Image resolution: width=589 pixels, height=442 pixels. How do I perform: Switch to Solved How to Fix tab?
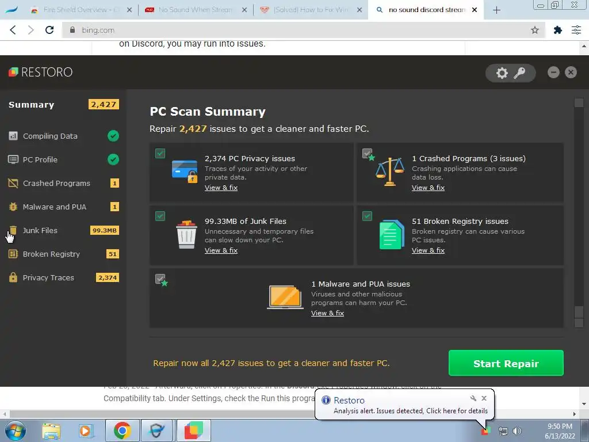311,10
